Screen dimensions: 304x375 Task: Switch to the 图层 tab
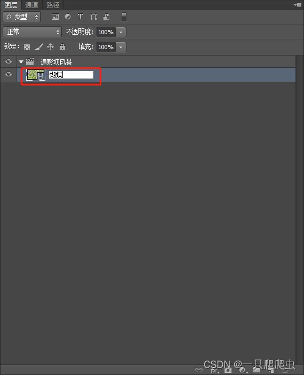tap(11, 5)
